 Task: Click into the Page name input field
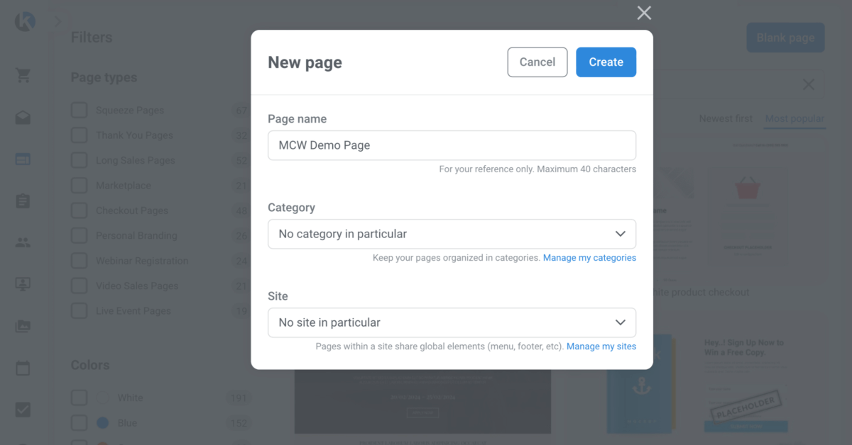[x=452, y=145]
